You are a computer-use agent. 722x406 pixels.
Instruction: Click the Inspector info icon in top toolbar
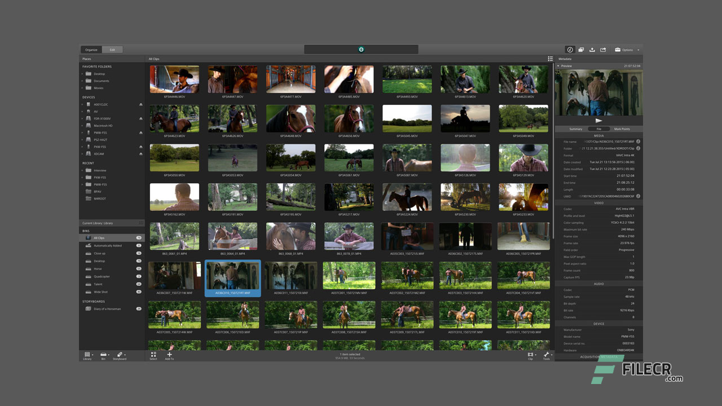tap(570, 50)
